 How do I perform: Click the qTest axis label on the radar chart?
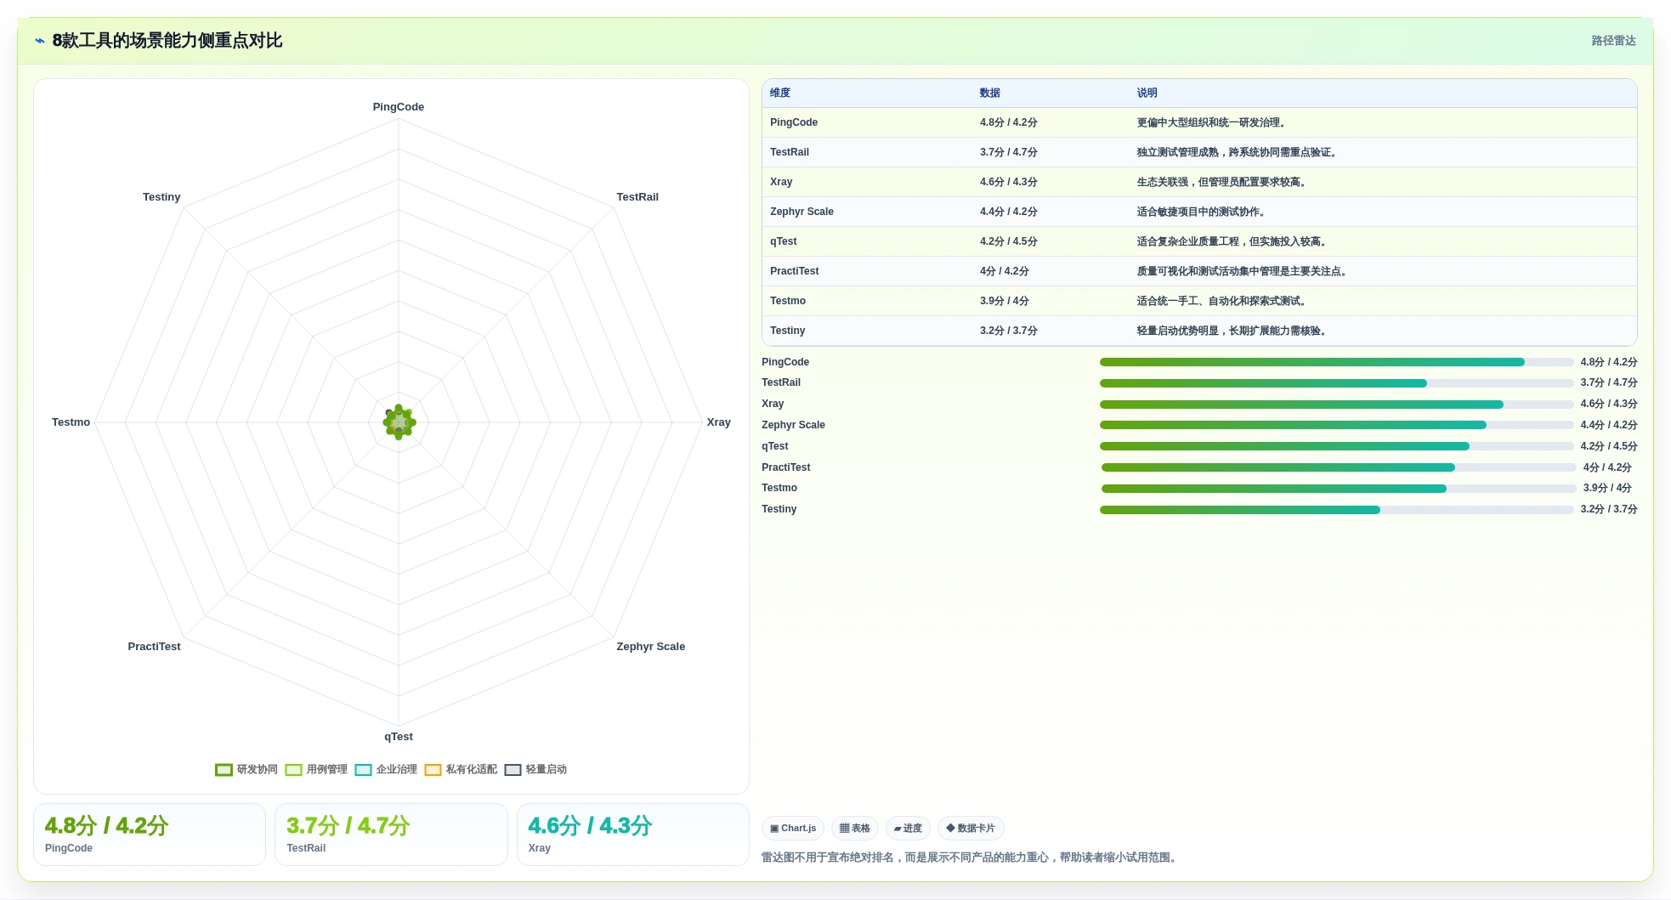(x=399, y=737)
